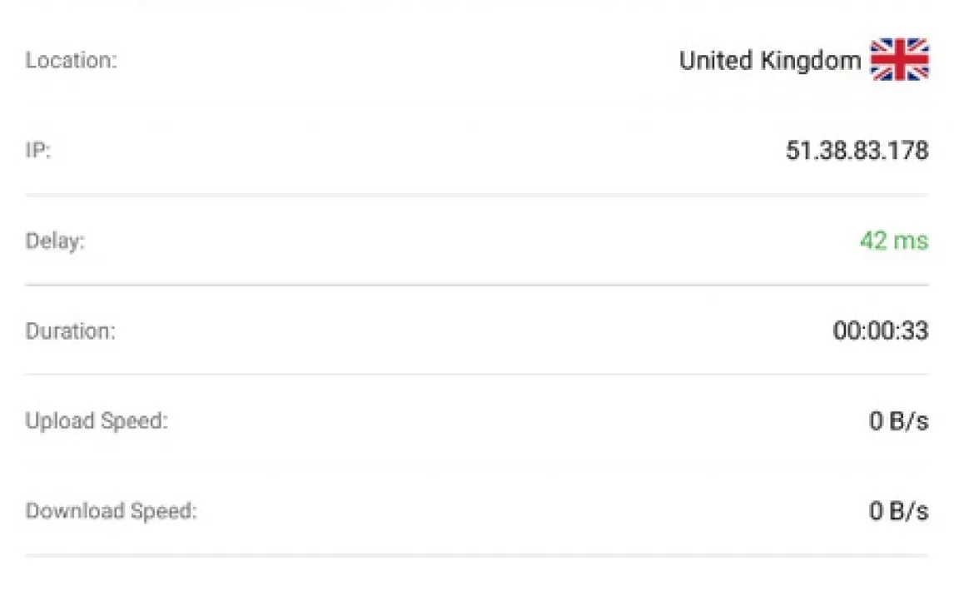Click the IP label
Screen dimensions: 954x596
38,151
